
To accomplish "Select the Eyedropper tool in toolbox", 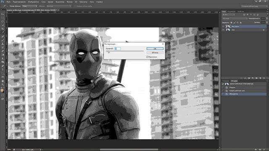I will pyautogui.click(x=3, y=33).
